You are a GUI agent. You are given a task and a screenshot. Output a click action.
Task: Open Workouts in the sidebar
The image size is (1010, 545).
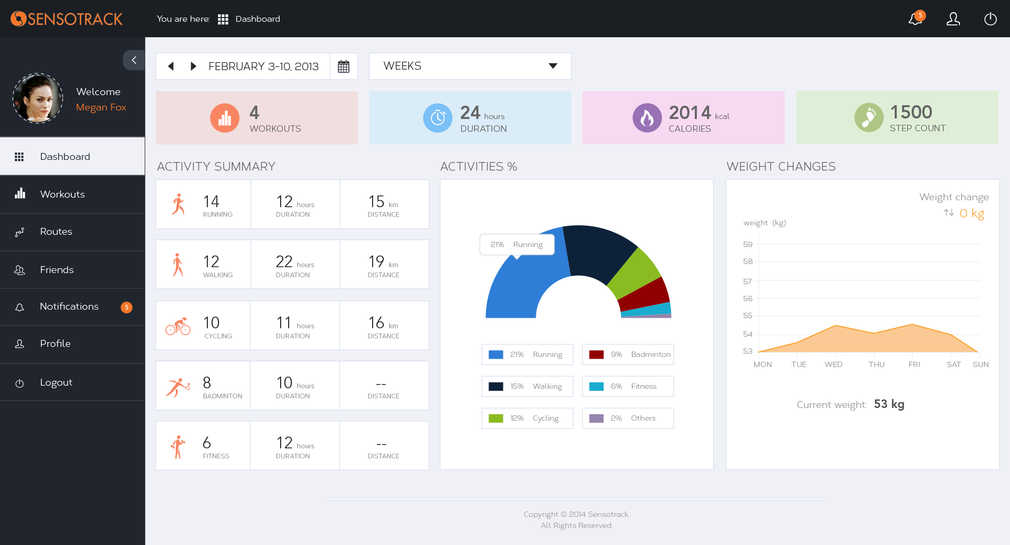coord(72,194)
